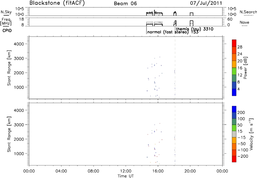This screenshot has height=178, width=257.
Task: Click the 4000 tick in the power panel
Action: tap(19, 44)
